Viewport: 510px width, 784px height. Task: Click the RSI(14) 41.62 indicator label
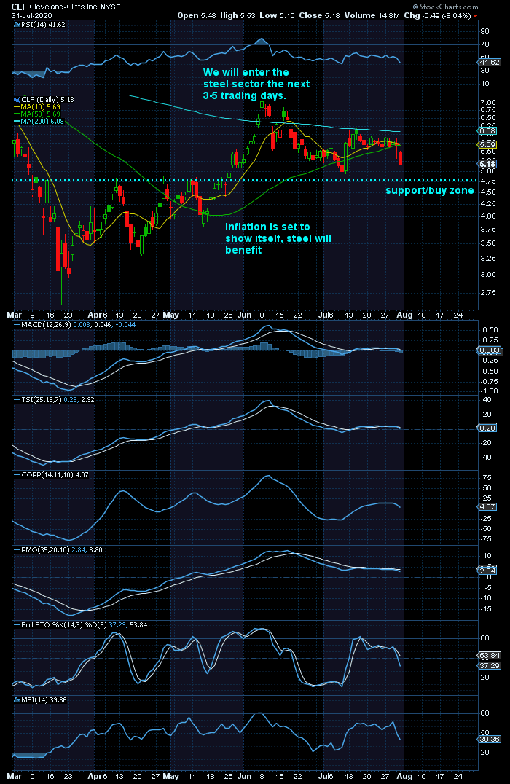40,25
